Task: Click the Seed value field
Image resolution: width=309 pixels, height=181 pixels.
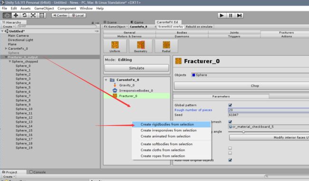Action: coord(269,115)
